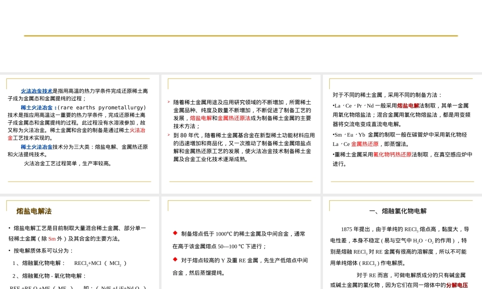The width and height of the screenshot is (482, 289).
Task: Click the red 金属热还原 text after La、Ce
Action: (364, 144)
